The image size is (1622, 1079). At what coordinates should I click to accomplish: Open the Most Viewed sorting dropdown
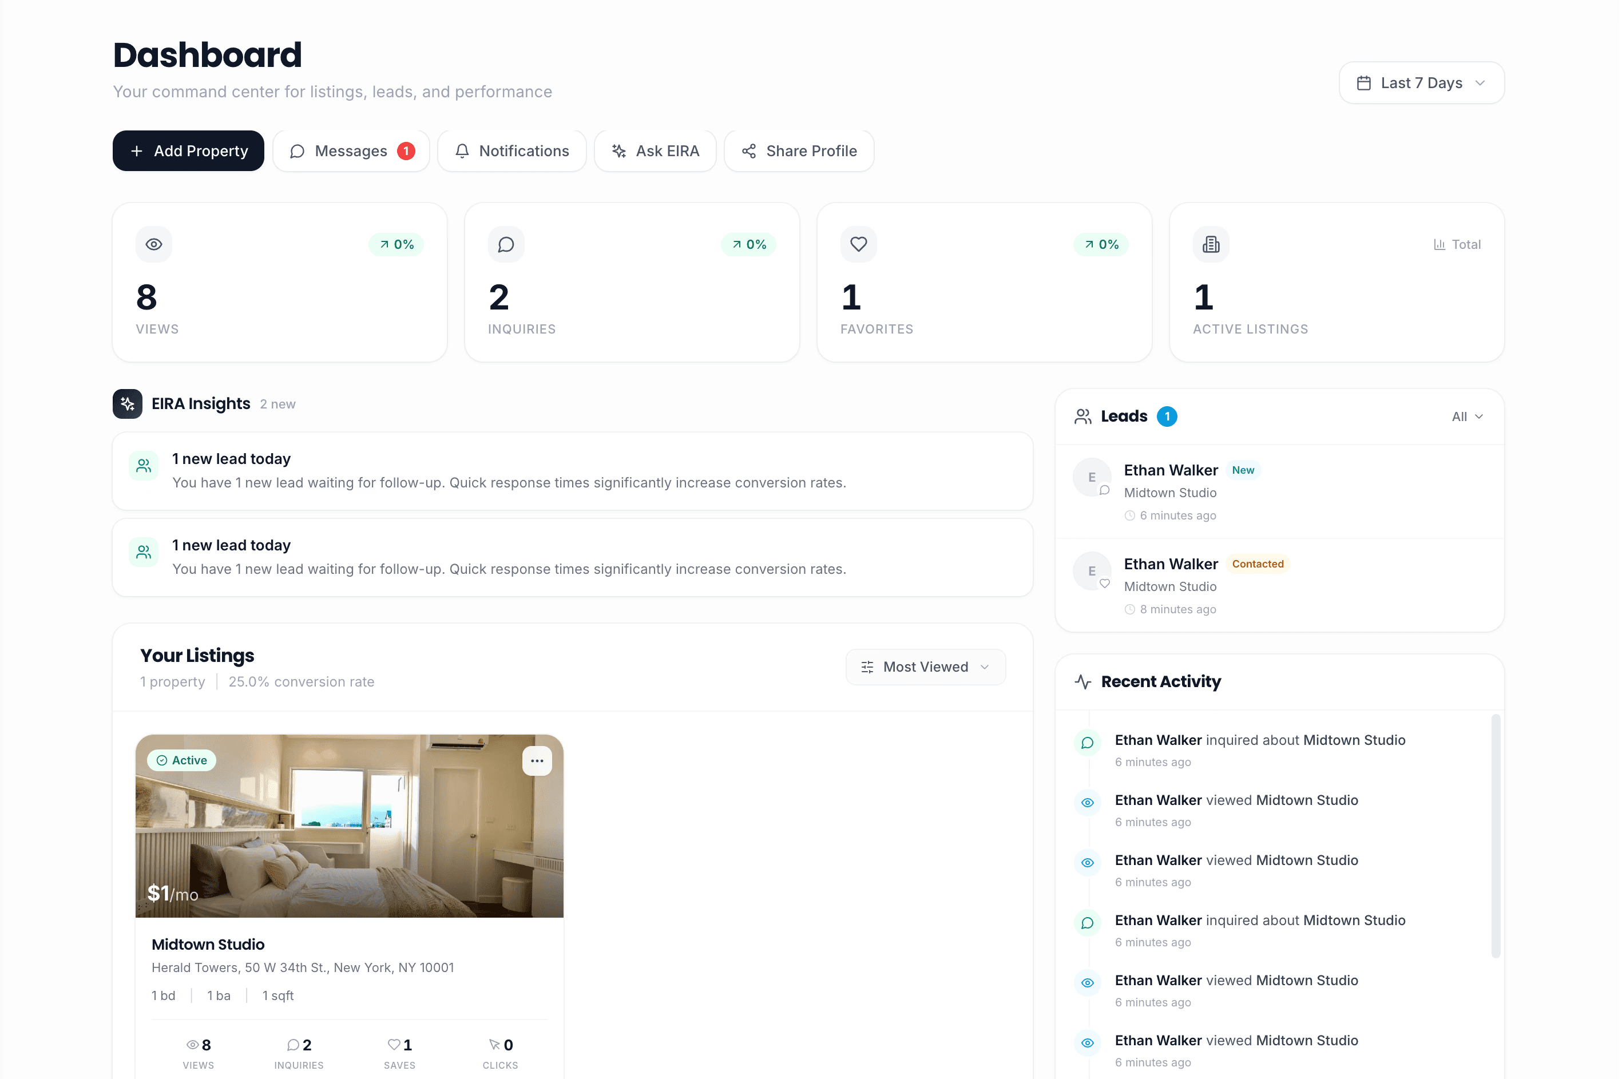(925, 666)
